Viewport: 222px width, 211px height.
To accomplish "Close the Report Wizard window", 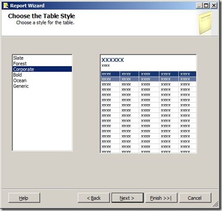I will (214, 5).
